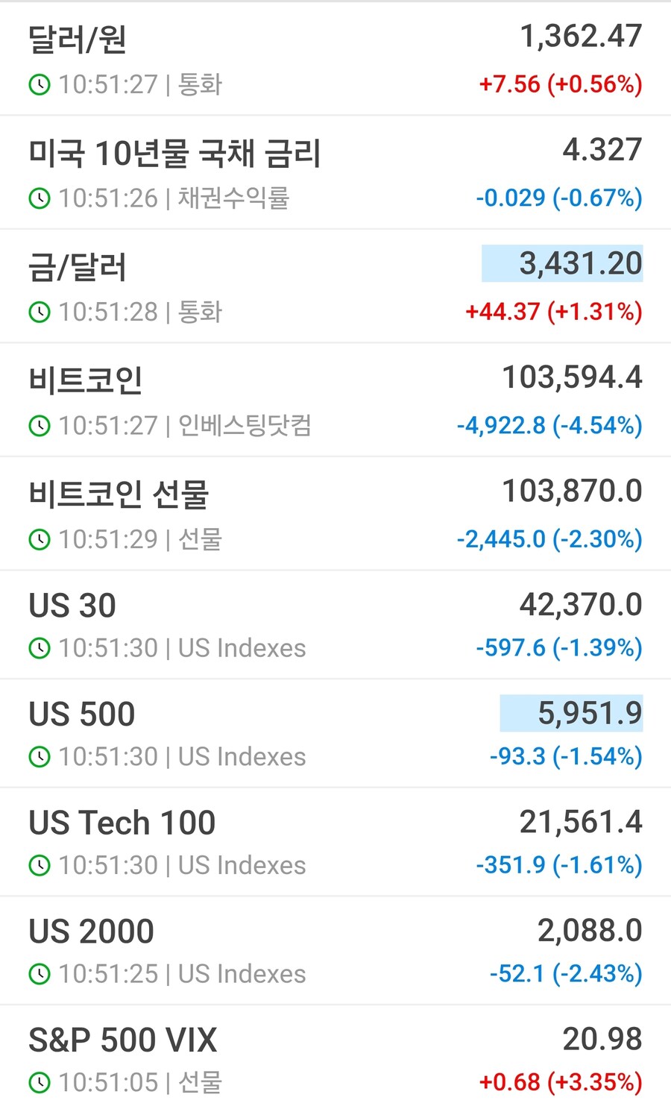671x1109 pixels.
Task: Click the clock icon under US 30
Action: 39,648
